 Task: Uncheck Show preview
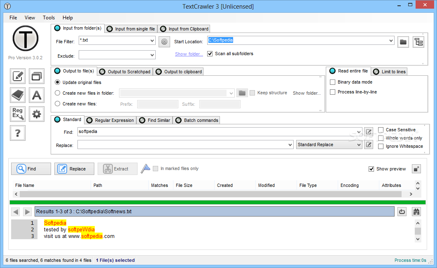tap(371, 169)
